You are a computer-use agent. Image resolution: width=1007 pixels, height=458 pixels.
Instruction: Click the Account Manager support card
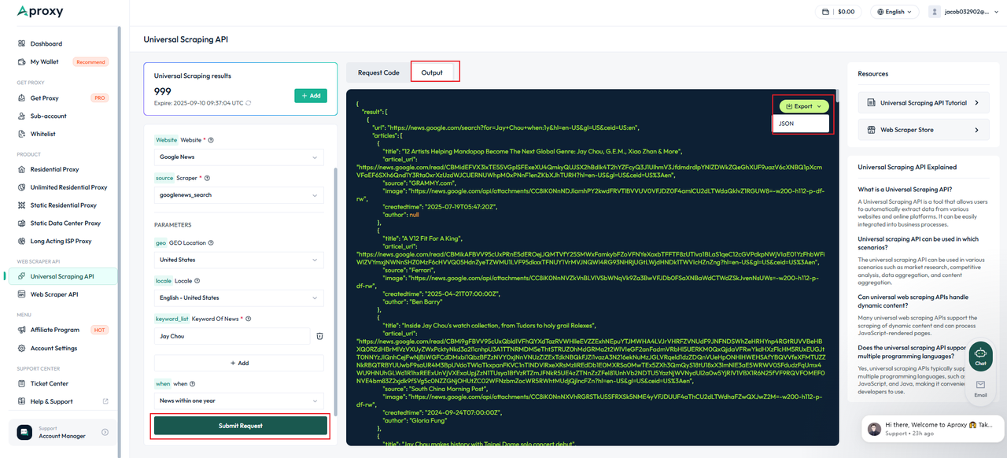point(62,432)
